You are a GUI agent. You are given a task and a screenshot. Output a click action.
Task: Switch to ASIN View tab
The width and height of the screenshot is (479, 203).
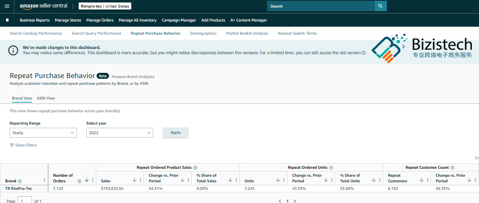click(46, 98)
